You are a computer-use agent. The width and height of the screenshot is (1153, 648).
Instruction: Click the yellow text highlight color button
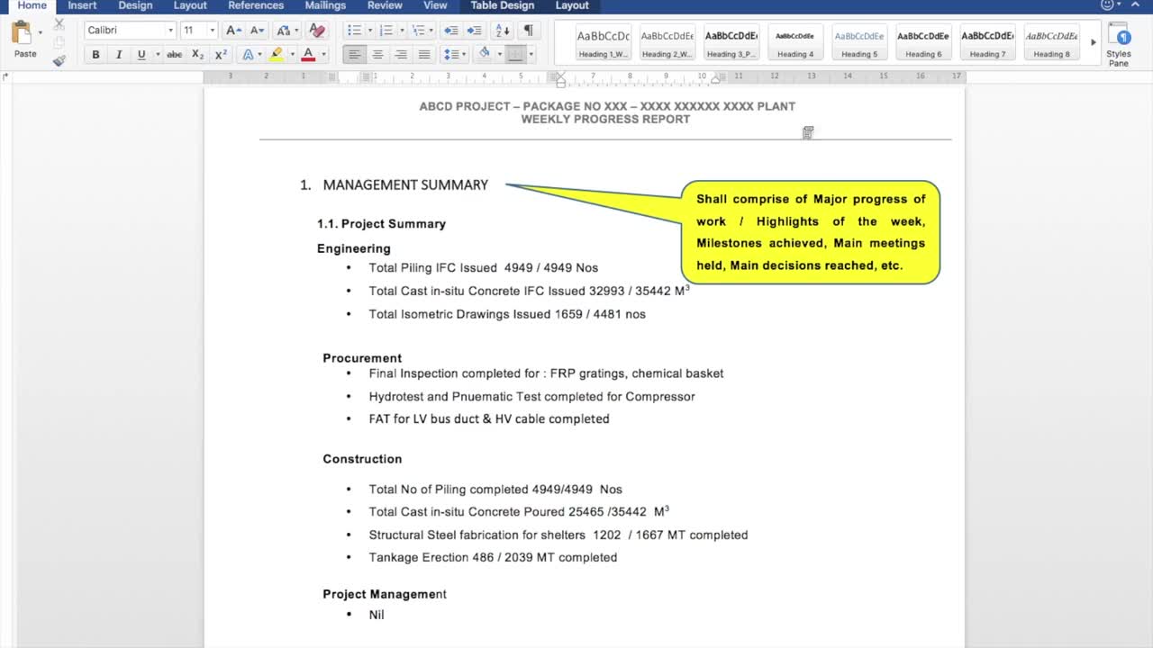coord(277,55)
